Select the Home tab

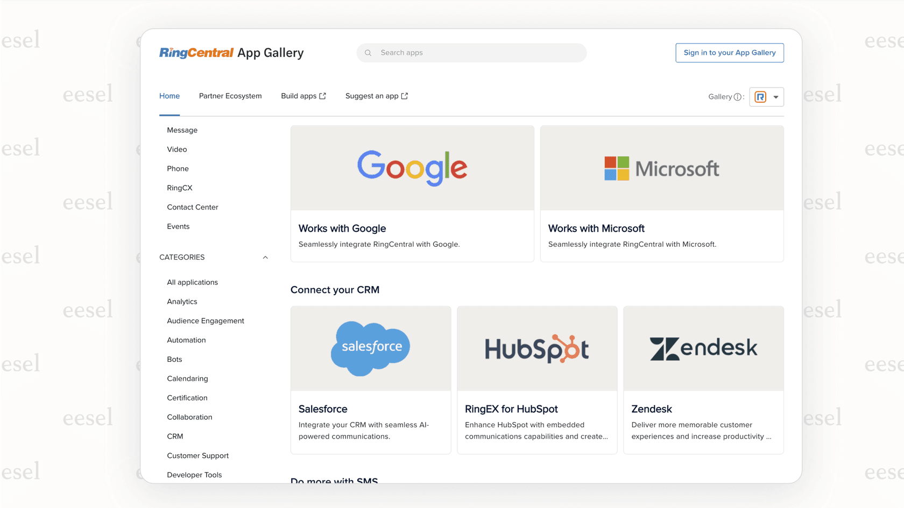[x=169, y=96]
